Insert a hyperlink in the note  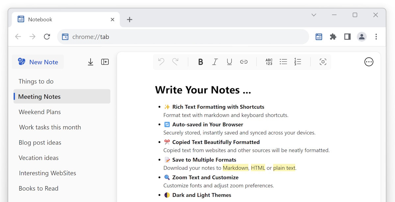244,62
